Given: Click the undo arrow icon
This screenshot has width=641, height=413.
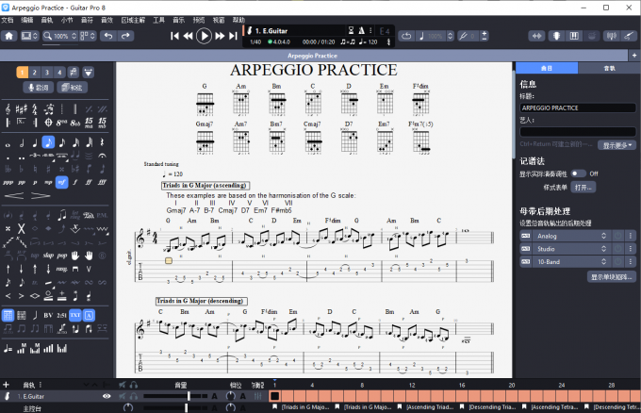Looking at the screenshot, I should pyautogui.click(x=107, y=36).
